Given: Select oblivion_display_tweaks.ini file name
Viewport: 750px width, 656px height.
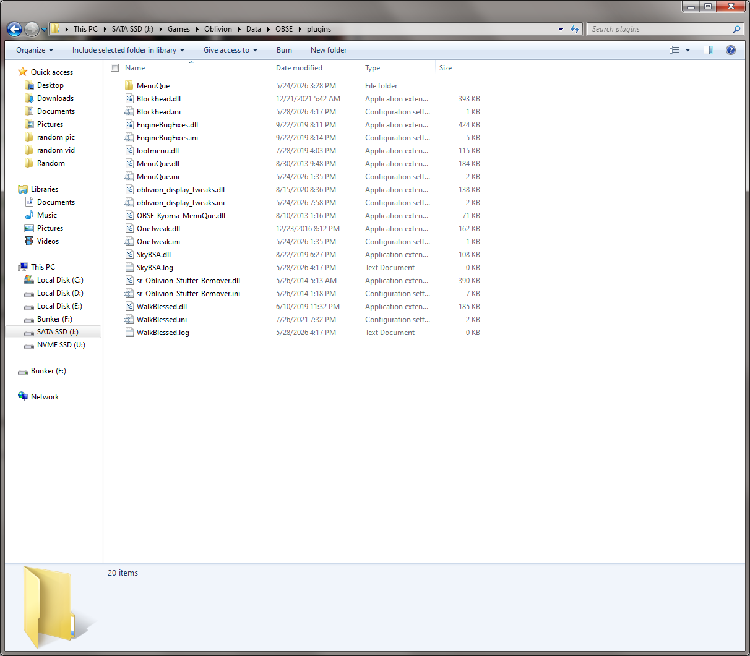Looking at the screenshot, I should coord(181,203).
